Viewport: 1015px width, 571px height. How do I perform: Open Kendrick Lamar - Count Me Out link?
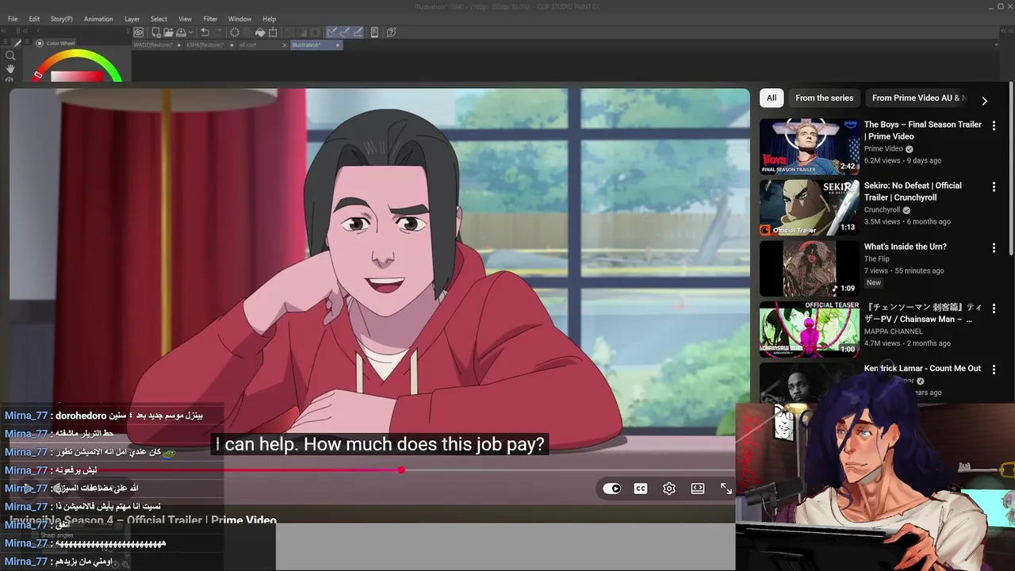pos(922,369)
